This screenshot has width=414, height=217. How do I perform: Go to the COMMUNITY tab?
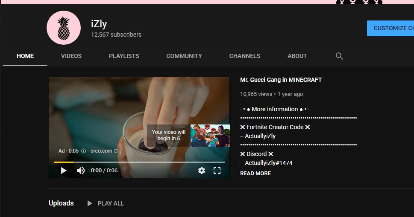[184, 56]
